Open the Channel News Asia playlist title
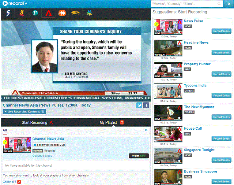 (x=48, y=139)
